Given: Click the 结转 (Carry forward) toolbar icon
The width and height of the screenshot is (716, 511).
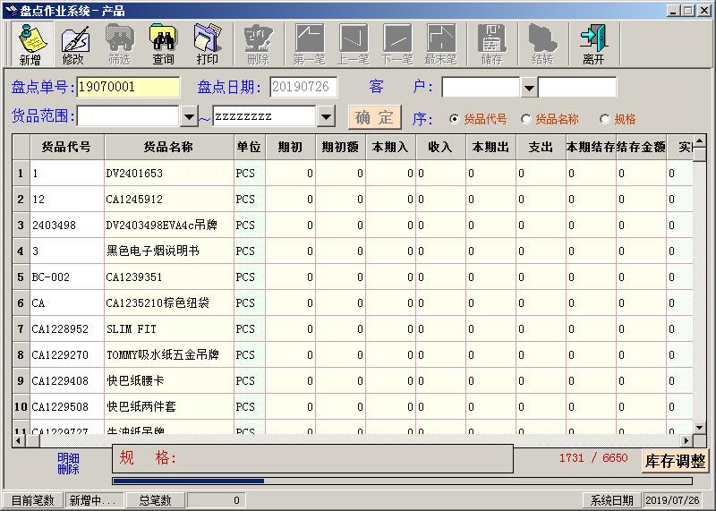Looking at the screenshot, I should pos(543,44).
